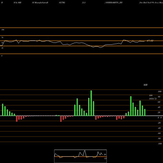Click the -12 value in mini chart
The width and height of the screenshot is (163, 163).
pos(105,158)
